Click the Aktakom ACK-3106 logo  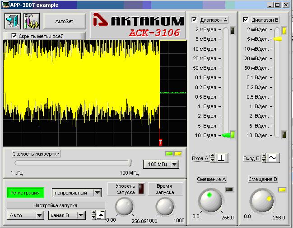click(x=138, y=26)
